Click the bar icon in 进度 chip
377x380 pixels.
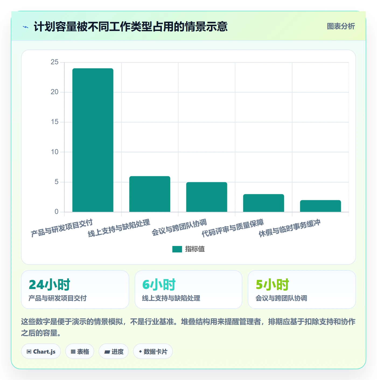click(107, 352)
